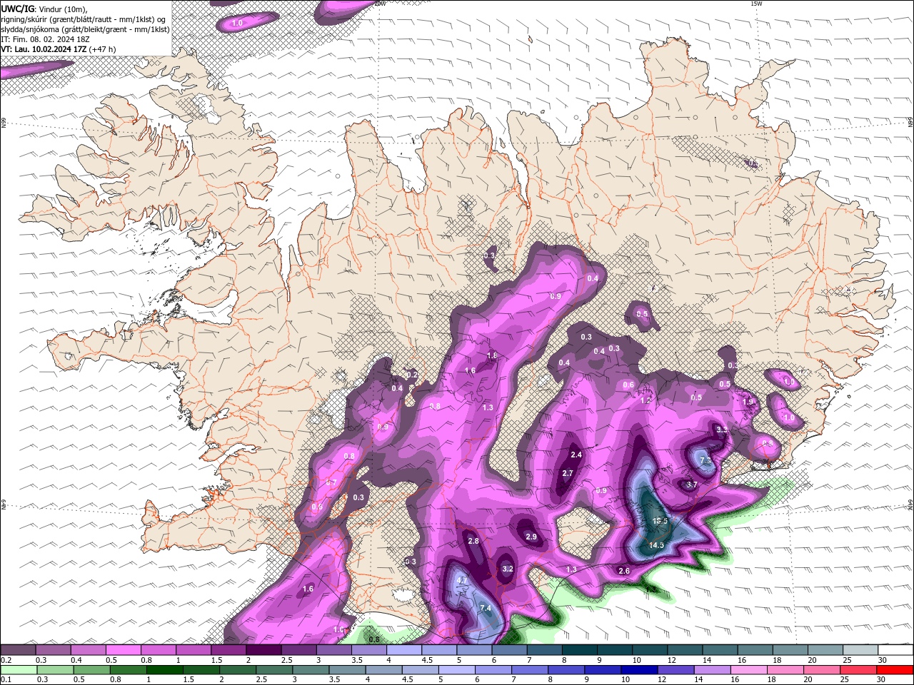Click the 'slydda/snjókoma' legend description line
The image size is (914, 685).
[85, 29]
